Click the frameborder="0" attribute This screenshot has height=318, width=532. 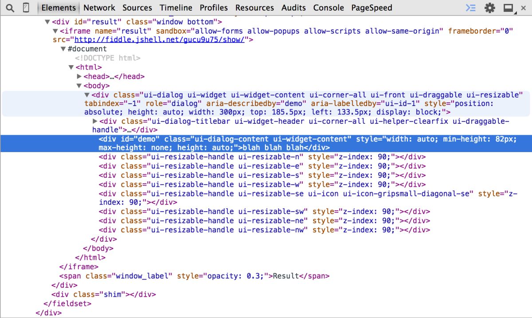coord(480,31)
